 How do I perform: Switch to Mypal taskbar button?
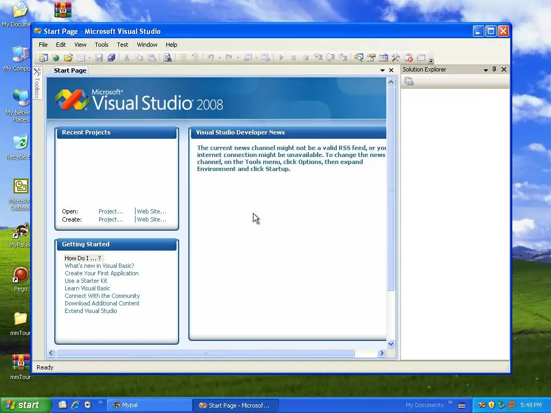pos(149,405)
